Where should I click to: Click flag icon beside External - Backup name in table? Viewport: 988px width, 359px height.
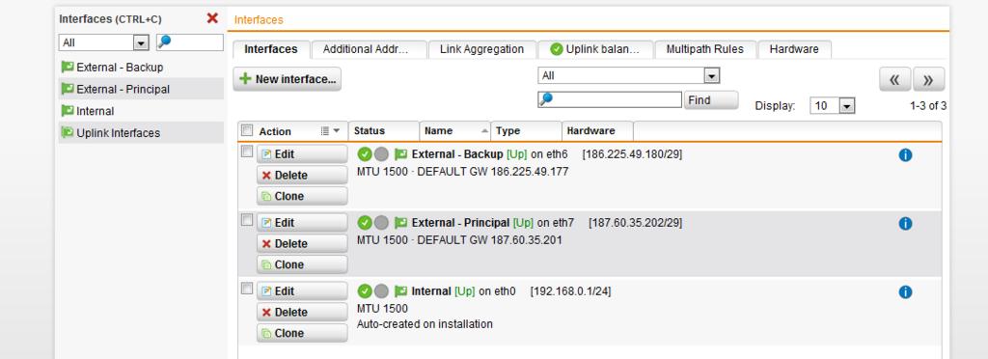400,154
